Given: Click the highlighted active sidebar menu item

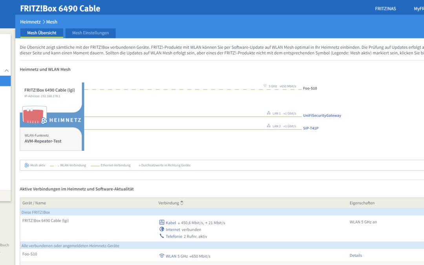Looking at the screenshot, I should (x=5, y=81).
